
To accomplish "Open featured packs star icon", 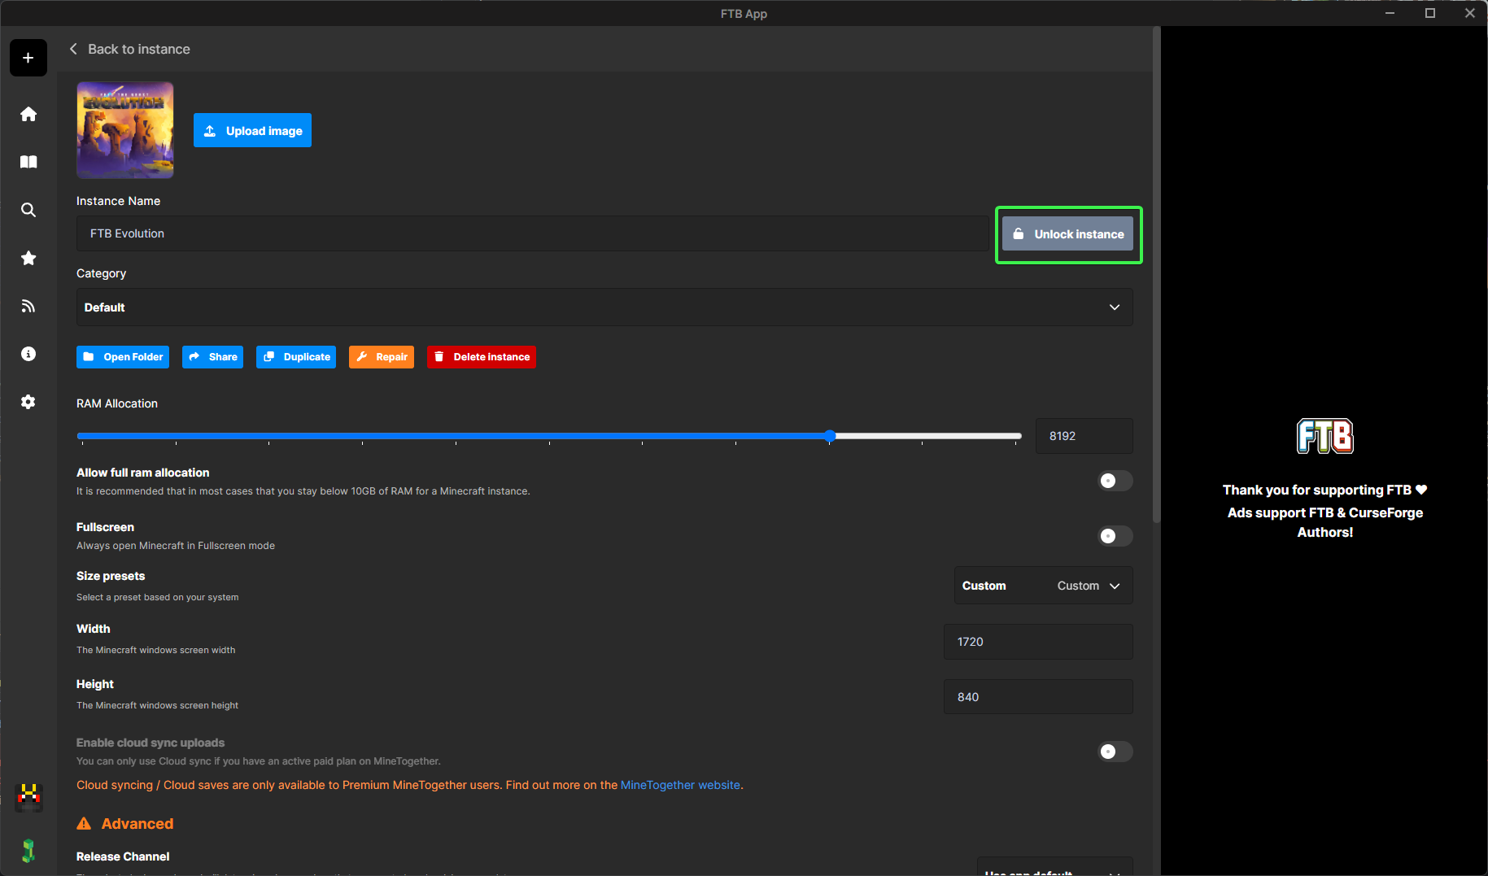I will pyautogui.click(x=28, y=258).
